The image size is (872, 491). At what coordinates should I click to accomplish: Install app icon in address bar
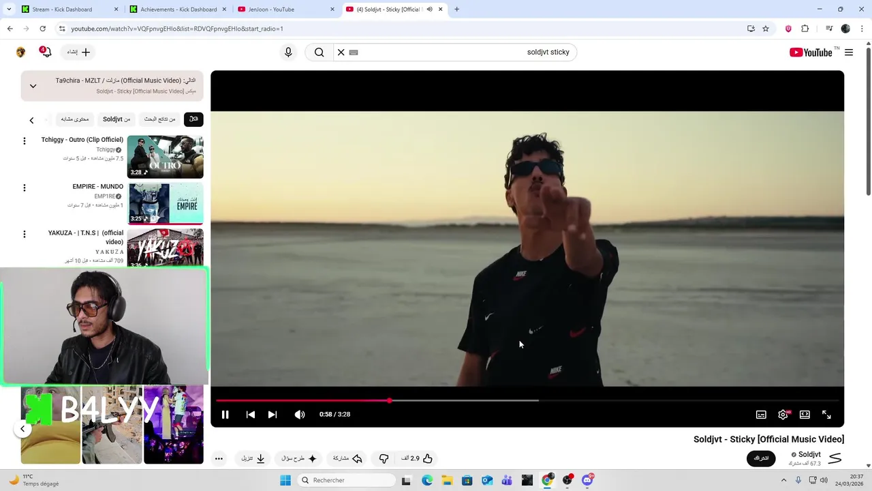pyautogui.click(x=751, y=29)
